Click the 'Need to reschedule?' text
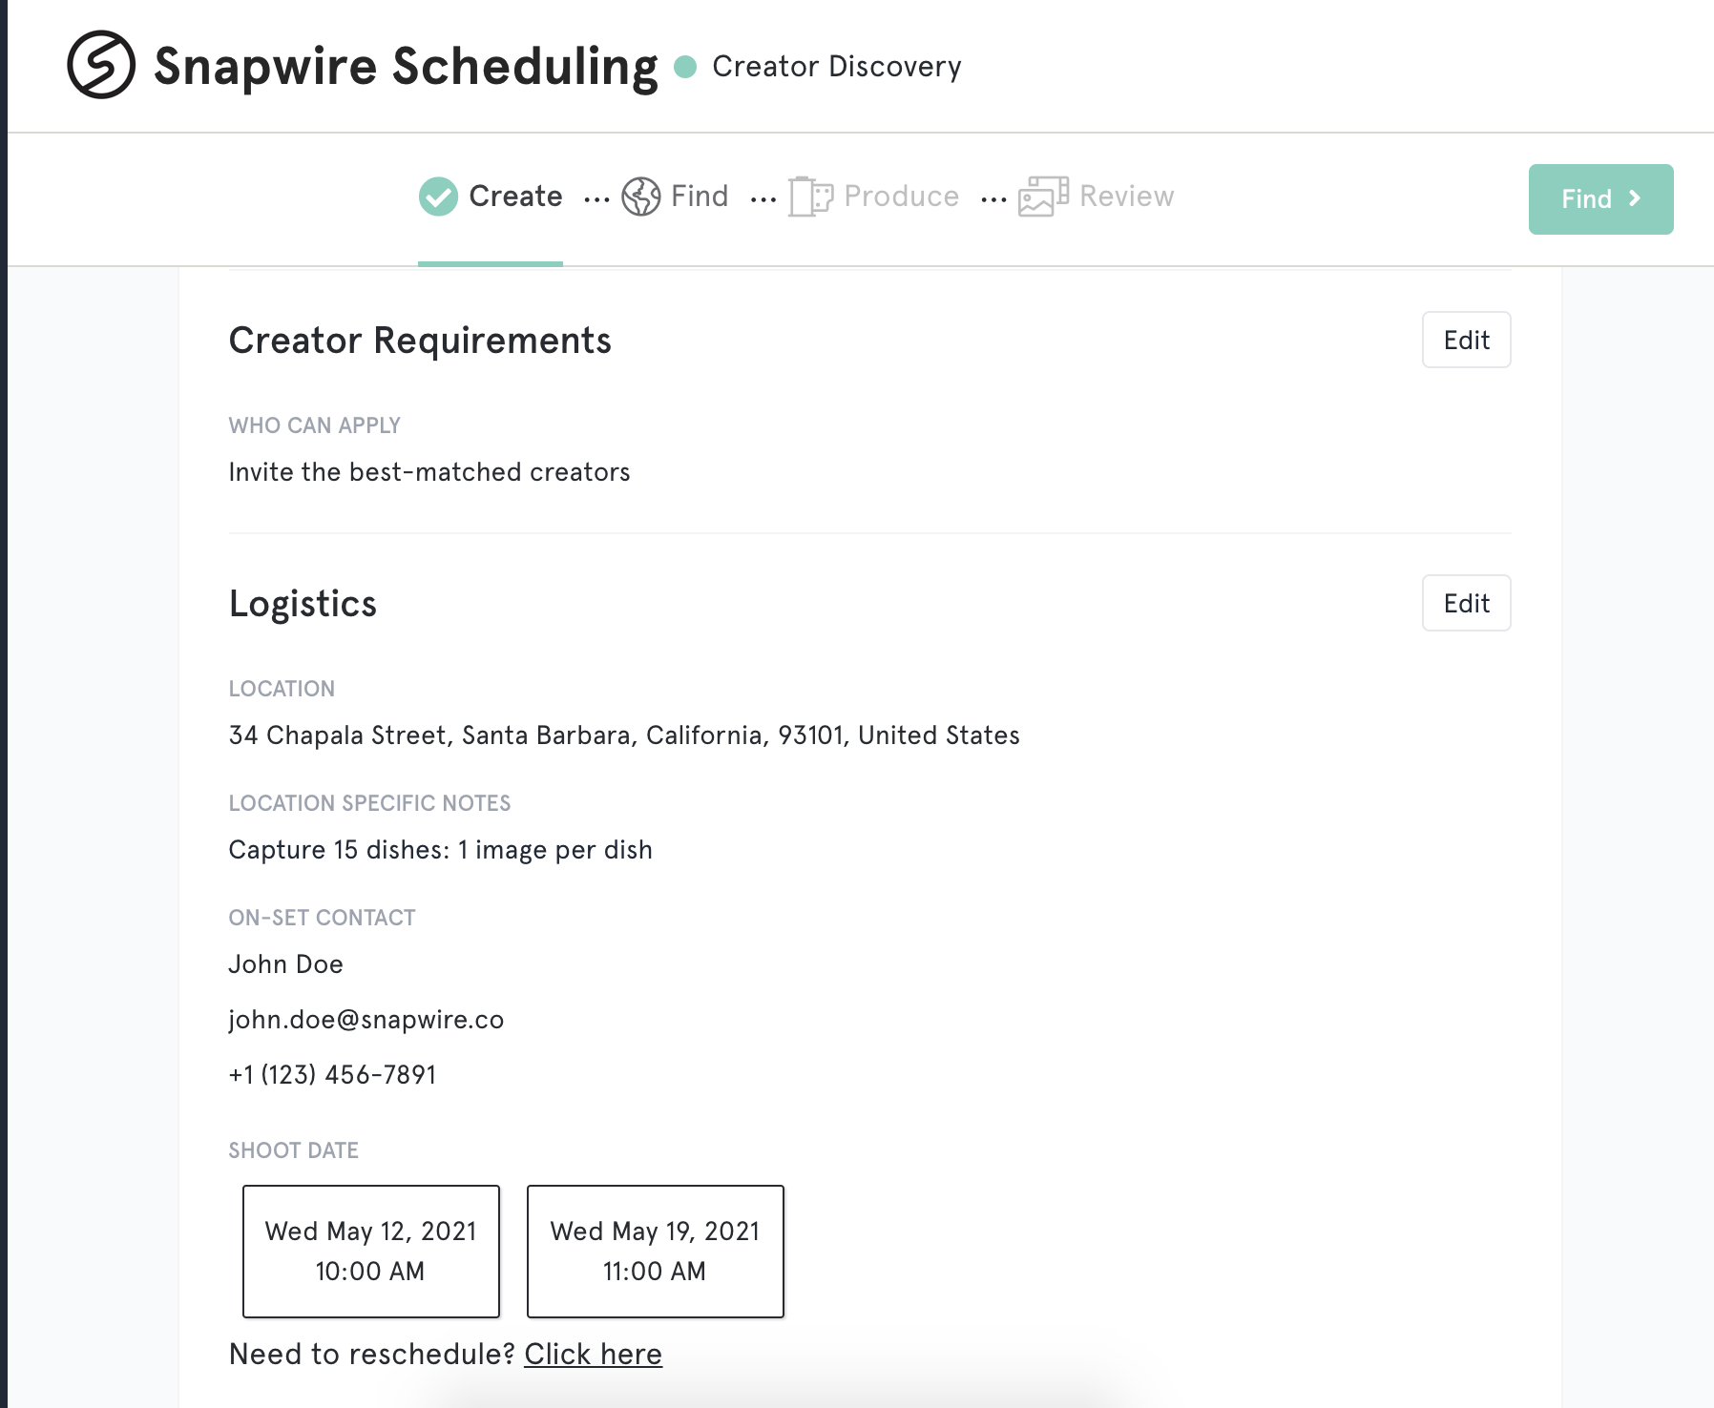 [x=372, y=1354]
